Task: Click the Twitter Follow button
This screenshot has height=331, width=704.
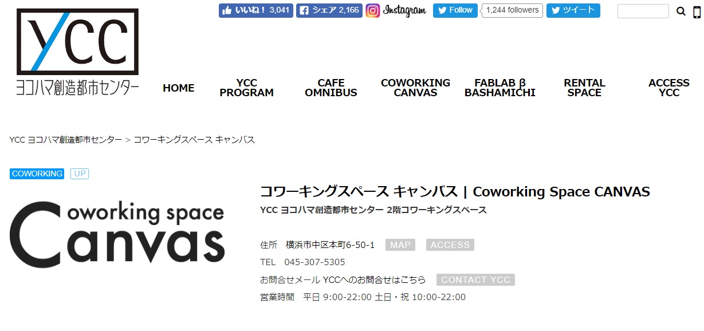Action: click(x=455, y=10)
